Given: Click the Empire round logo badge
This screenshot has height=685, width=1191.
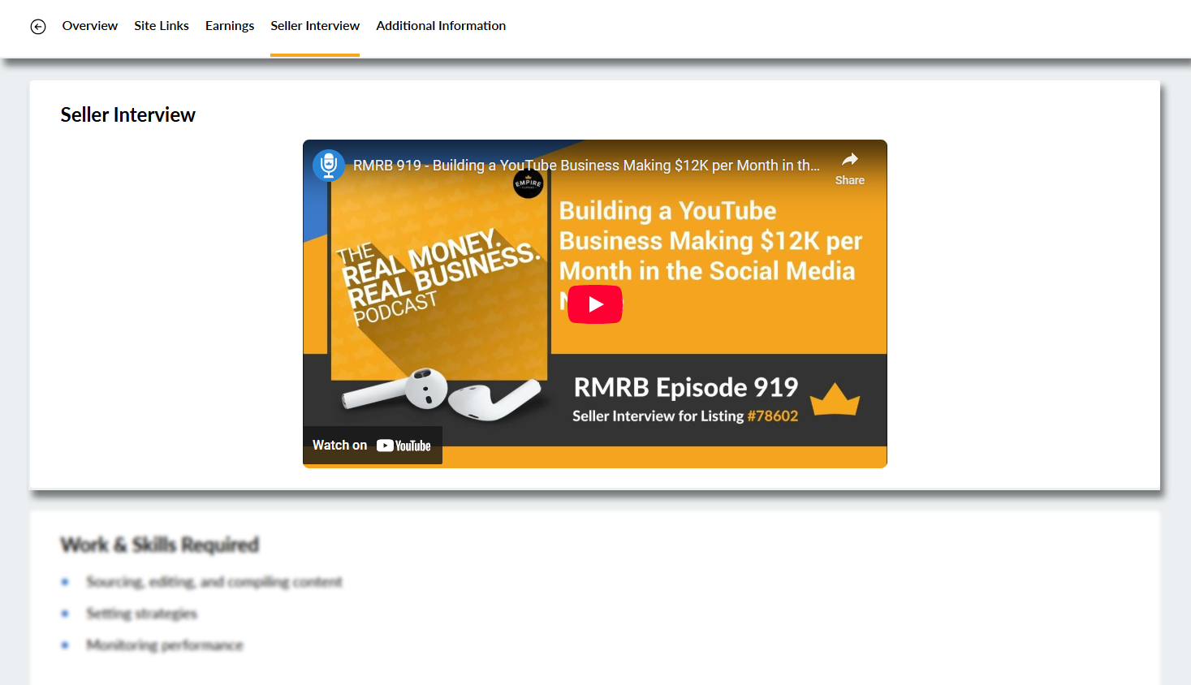Looking at the screenshot, I should click(528, 183).
